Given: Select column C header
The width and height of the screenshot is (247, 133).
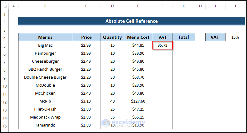Looking at the screenshot, I should point(86,6).
